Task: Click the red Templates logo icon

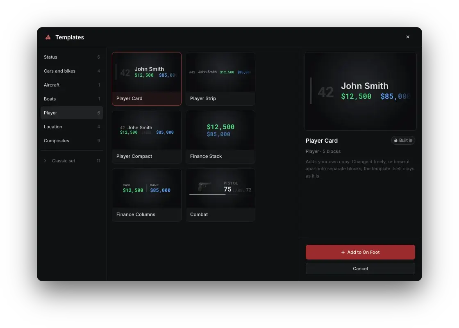Action: coord(48,37)
